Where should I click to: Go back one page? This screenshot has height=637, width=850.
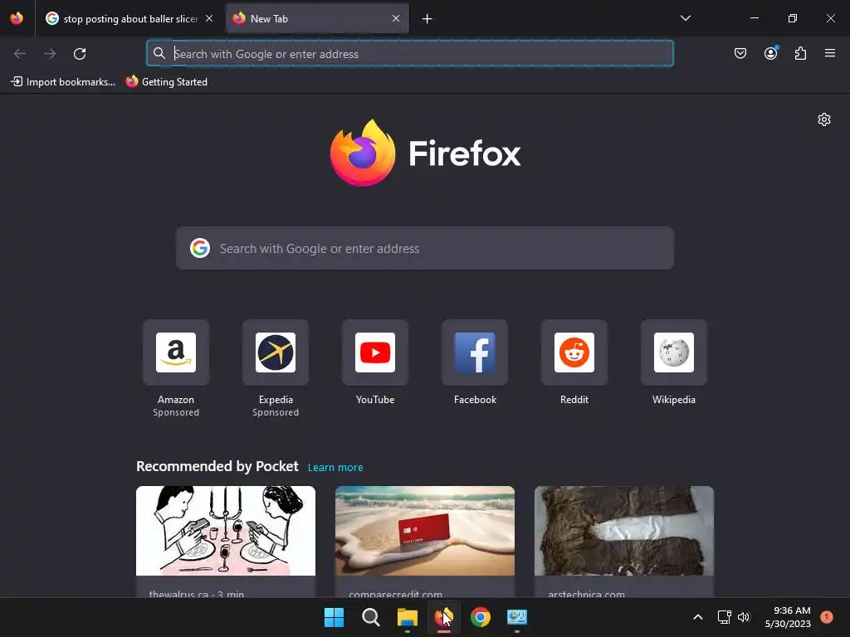pyautogui.click(x=20, y=54)
